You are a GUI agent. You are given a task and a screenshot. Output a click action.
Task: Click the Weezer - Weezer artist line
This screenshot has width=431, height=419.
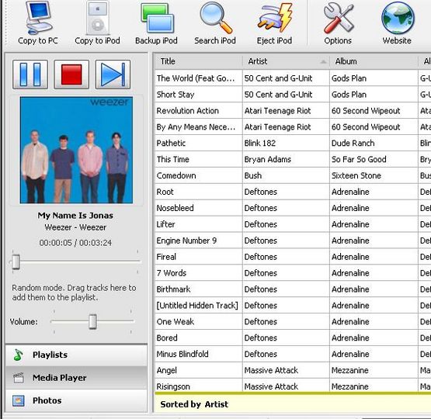[75, 227]
